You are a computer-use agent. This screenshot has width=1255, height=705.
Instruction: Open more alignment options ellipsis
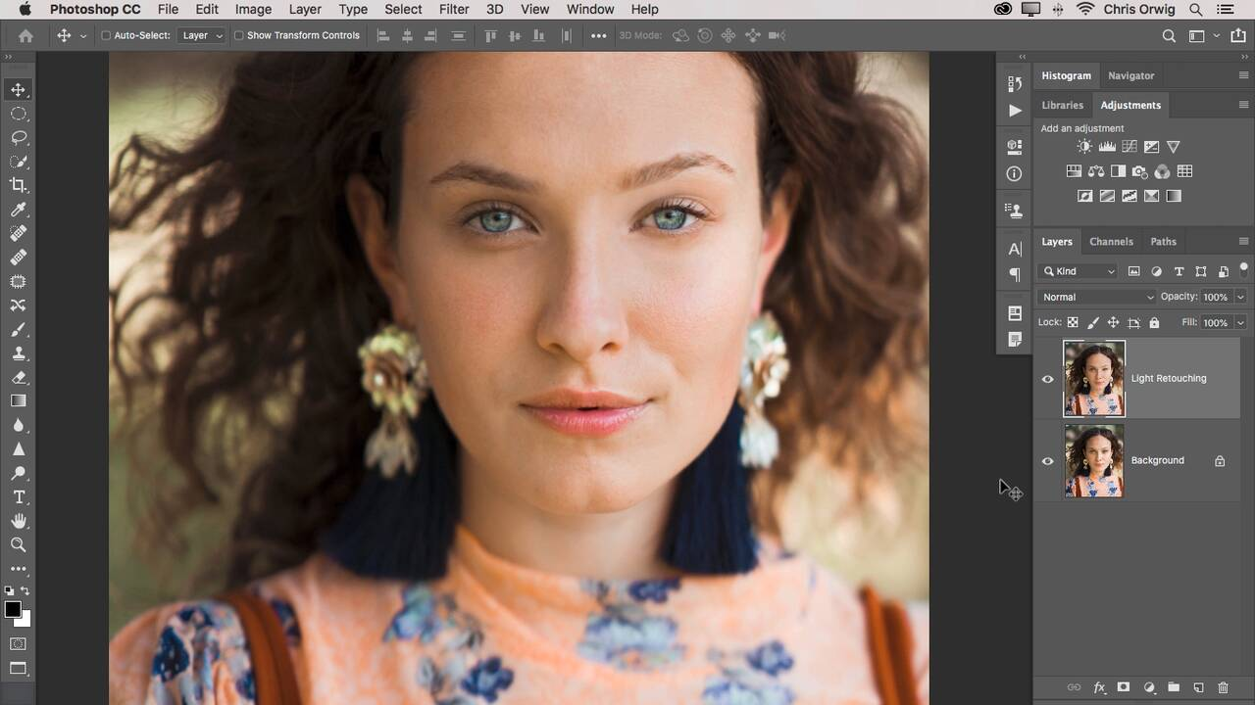click(x=599, y=36)
